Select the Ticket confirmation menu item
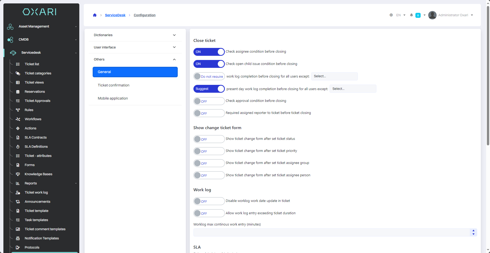This screenshot has width=490, height=253. [x=114, y=85]
